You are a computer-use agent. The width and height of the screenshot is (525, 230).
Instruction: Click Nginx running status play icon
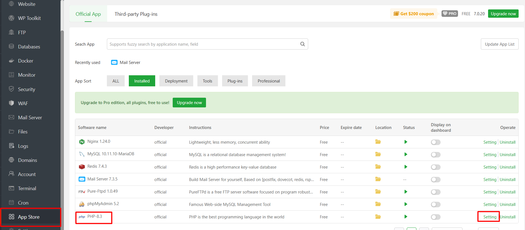(406, 142)
